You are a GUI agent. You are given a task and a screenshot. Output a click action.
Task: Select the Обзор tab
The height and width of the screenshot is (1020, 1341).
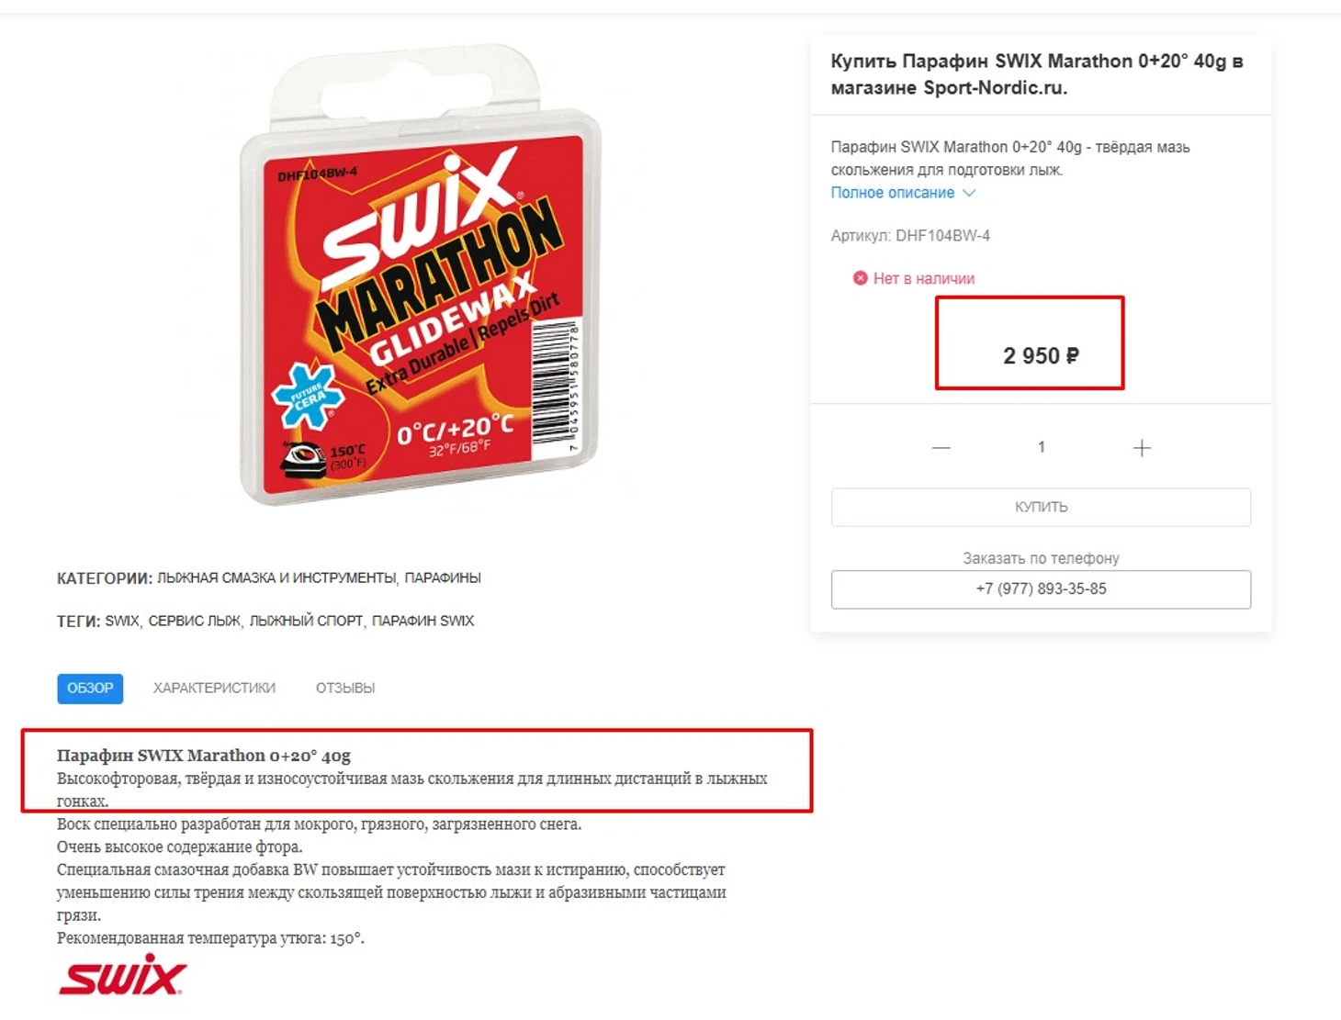click(x=90, y=689)
